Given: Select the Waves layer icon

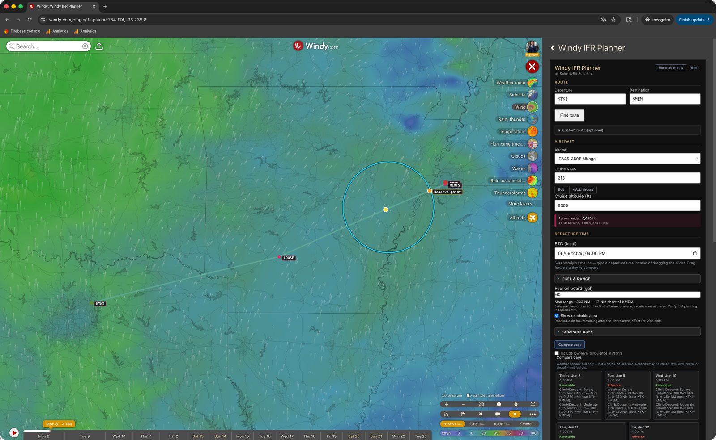Looking at the screenshot, I should 533,168.
